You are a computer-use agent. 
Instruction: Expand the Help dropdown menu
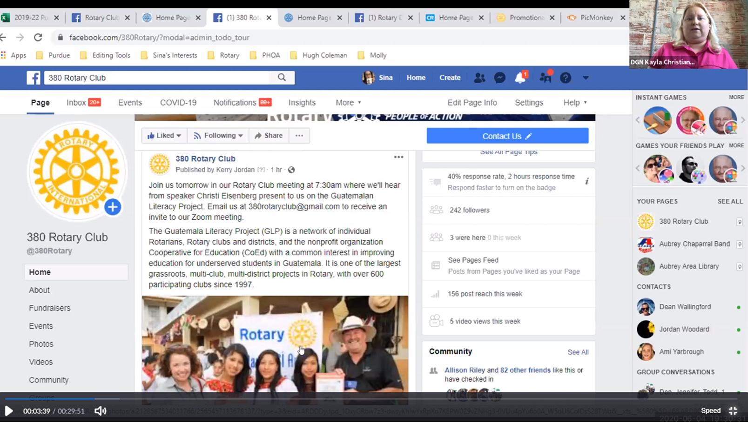pyautogui.click(x=575, y=103)
